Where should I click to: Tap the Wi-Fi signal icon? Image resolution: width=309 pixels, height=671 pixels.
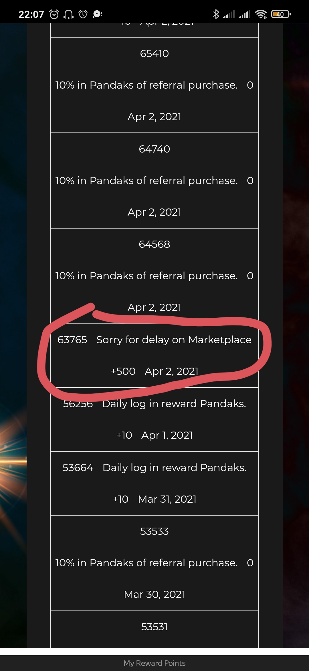pos(261,14)
